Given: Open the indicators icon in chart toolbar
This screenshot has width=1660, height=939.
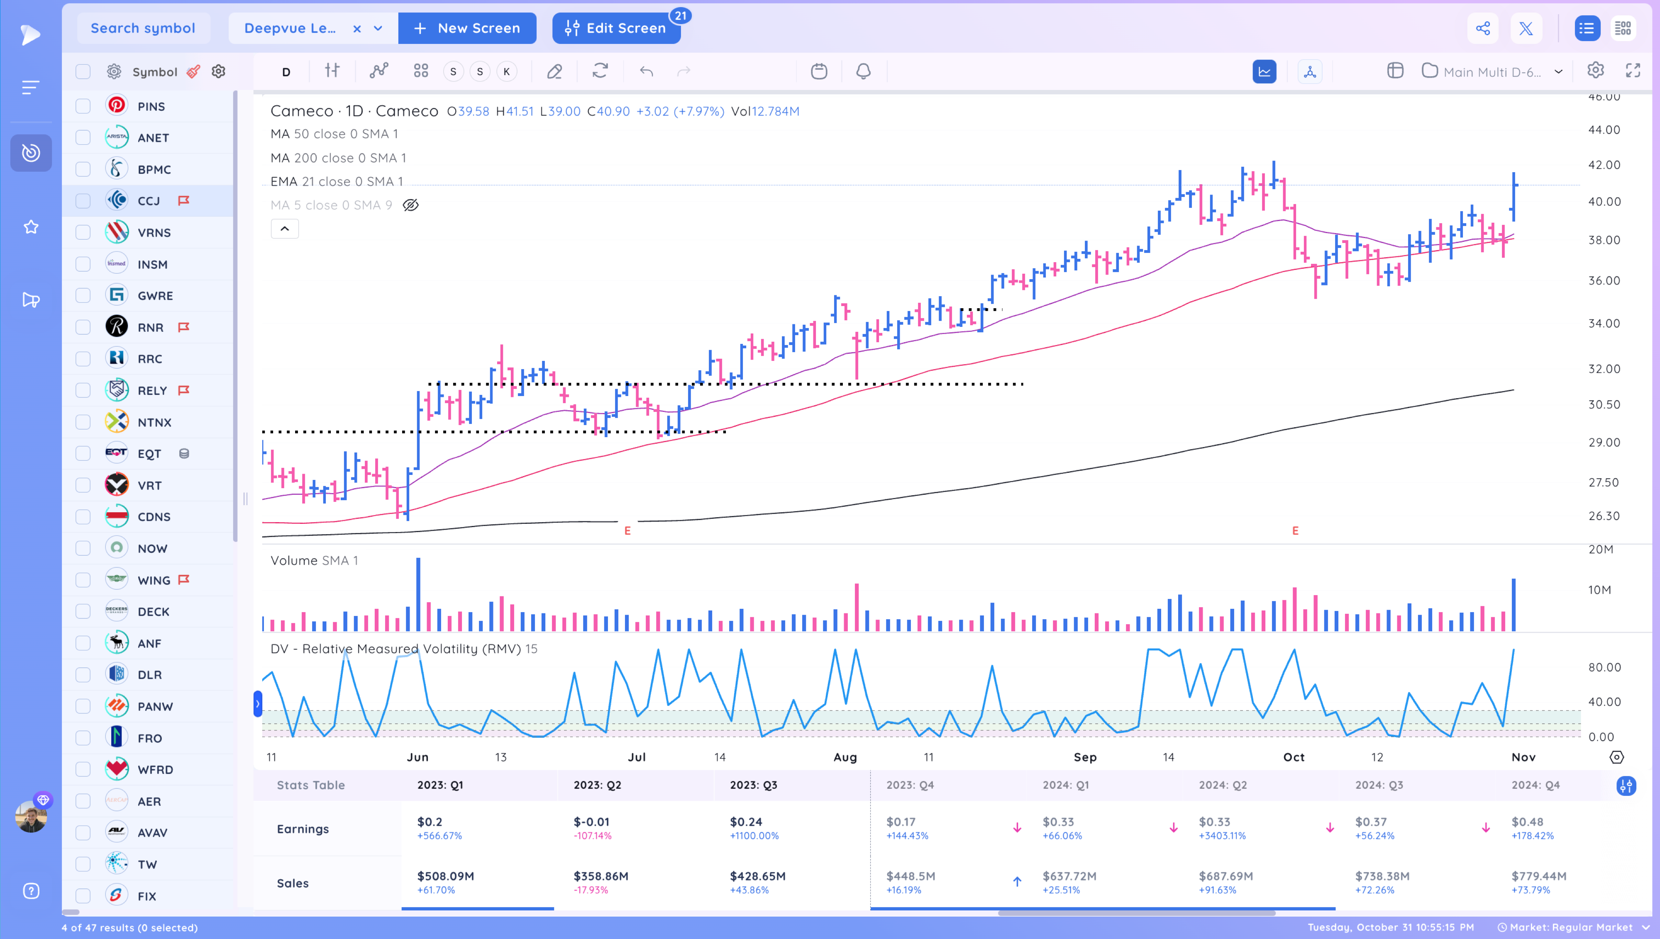Looking at the screenshot, I should pyautogui.click(x=379, y=71).
